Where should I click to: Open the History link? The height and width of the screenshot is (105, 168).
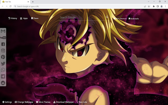point(13,18)
